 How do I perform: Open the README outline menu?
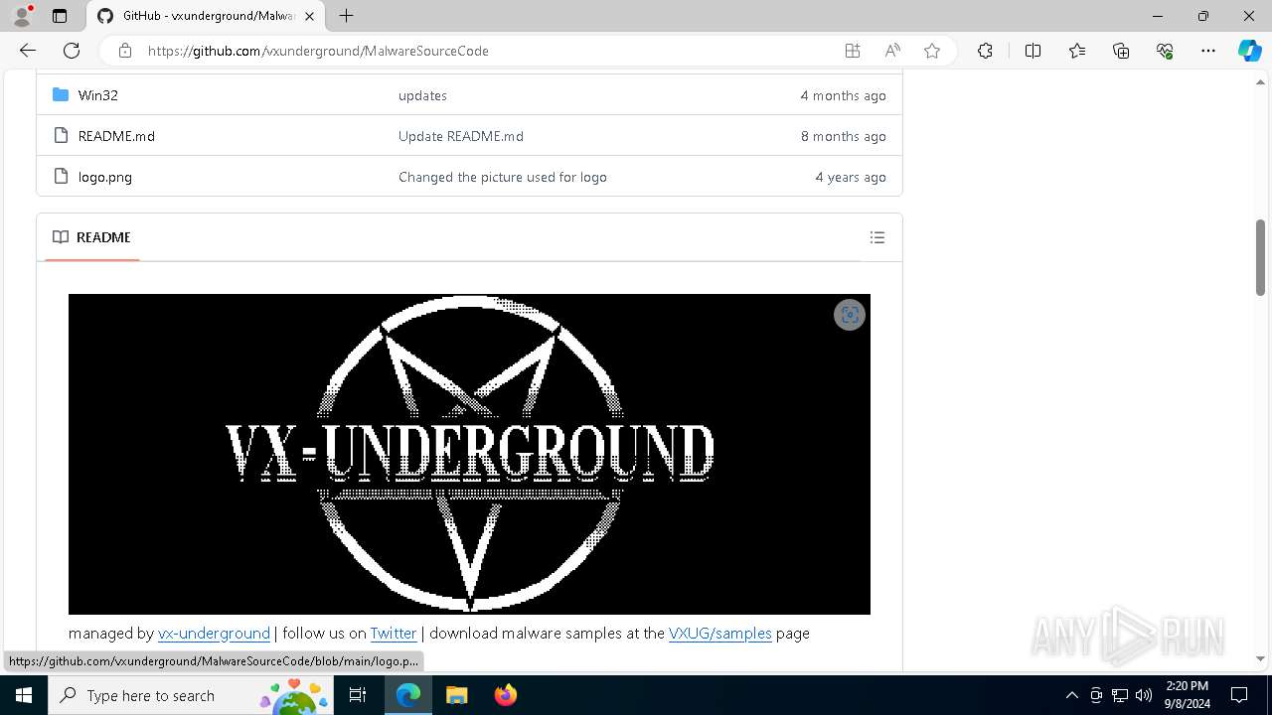click(x=876, y=237)
